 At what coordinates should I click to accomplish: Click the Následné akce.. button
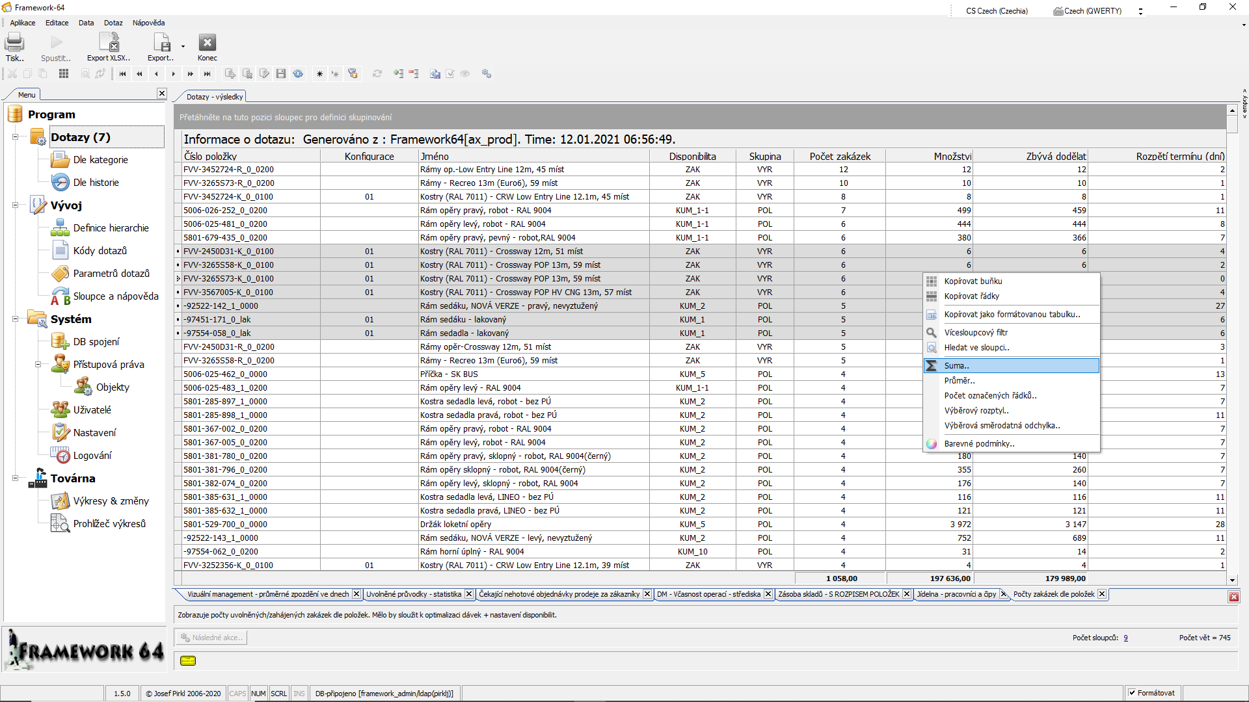coord(211,638)
